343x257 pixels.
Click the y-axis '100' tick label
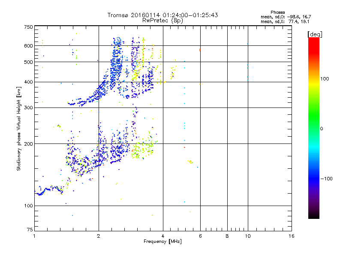point(28,206)
